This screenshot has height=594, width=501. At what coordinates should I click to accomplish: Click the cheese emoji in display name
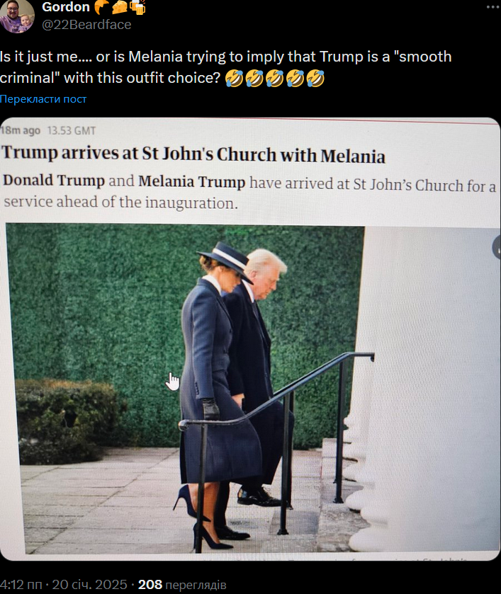click(x=120, y=7)
